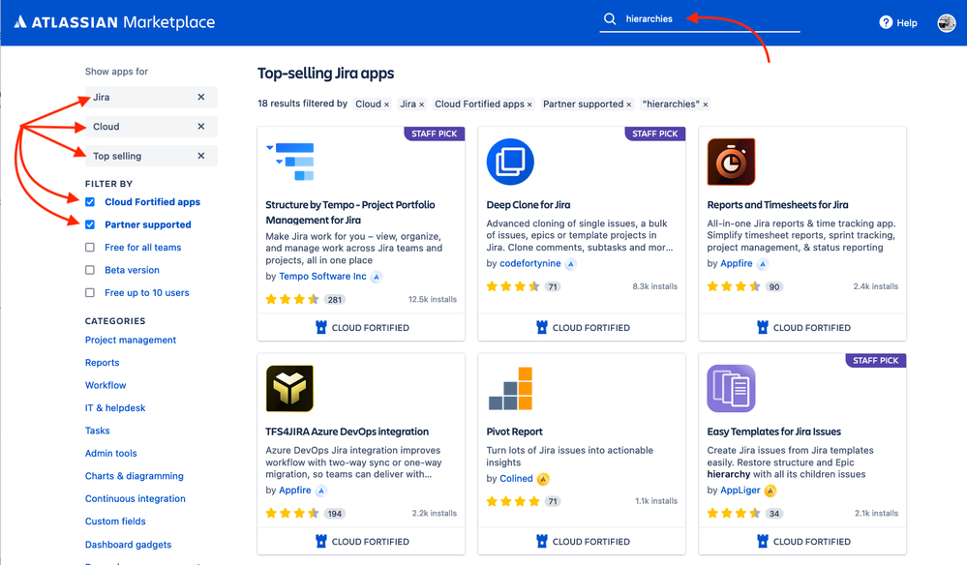Open Structure by Tempo app title

coord(350,213)
